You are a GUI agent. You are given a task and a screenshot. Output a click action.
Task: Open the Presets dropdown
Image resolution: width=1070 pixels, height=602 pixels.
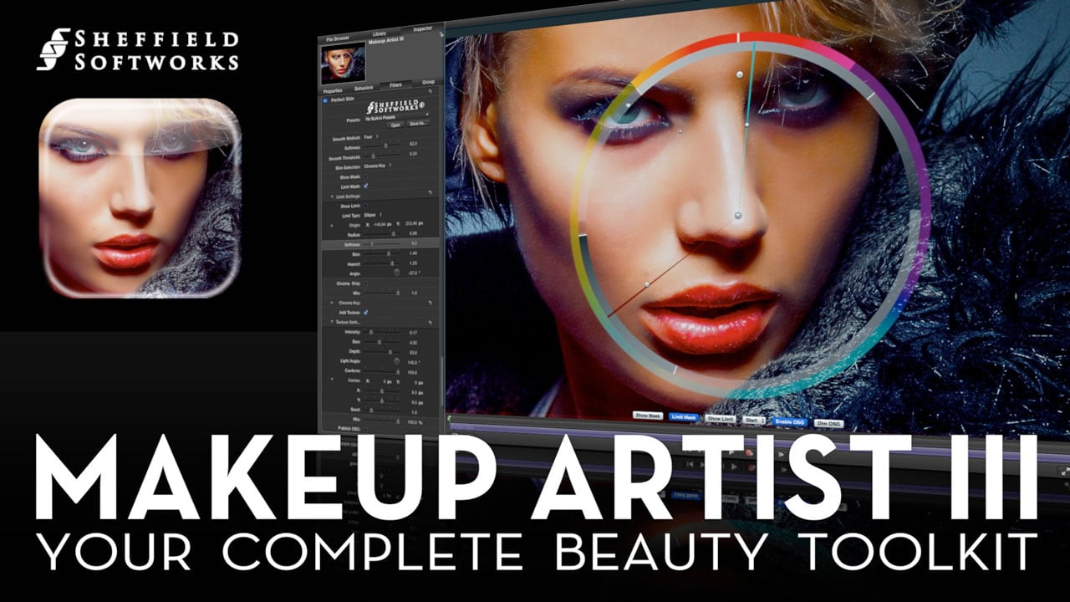[397, 118]
